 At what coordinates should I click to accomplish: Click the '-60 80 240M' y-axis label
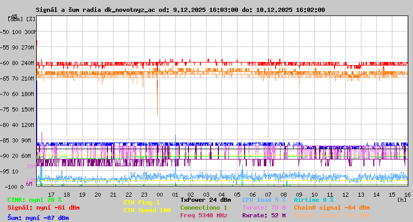tap(17, 63)
